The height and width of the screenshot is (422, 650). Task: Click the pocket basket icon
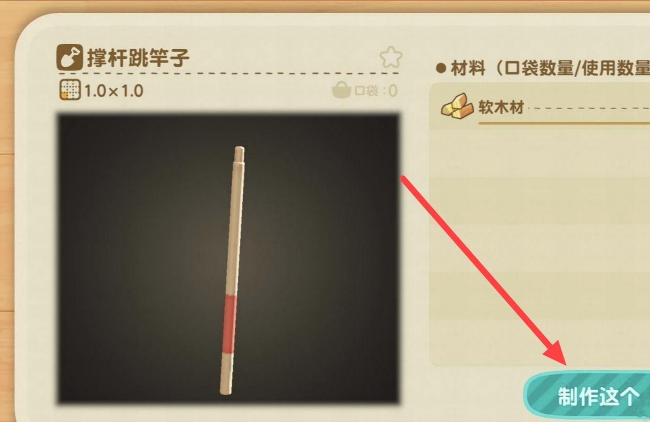point(341,91)
